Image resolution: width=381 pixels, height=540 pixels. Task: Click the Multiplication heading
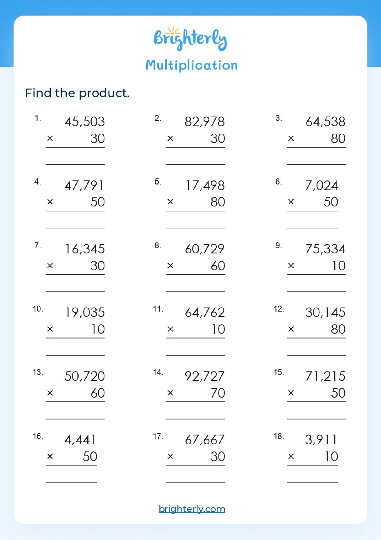pos(191,65)
